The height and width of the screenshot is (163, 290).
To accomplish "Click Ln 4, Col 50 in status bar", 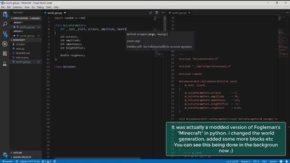I will 232,161.
